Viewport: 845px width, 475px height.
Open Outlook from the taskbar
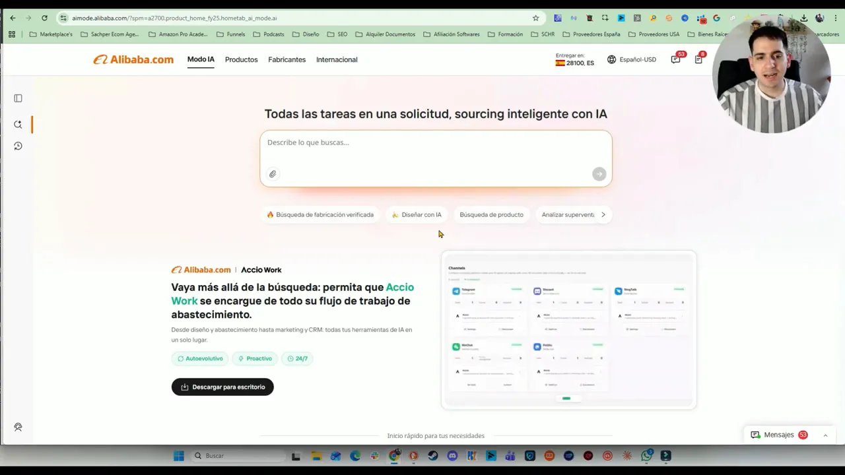pyautogui.click(x=335, y=456)
